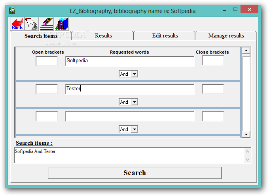Expand the And dropdown below the empty third row
Image resolution: width=269 pixels, height=196 pixels.
[134, 129]
